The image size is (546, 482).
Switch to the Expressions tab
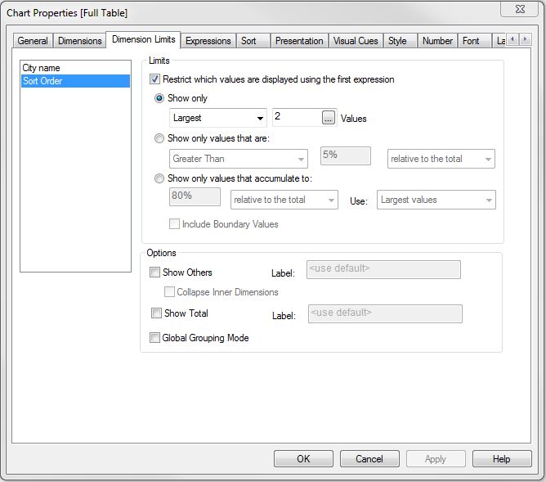point(208,40)
